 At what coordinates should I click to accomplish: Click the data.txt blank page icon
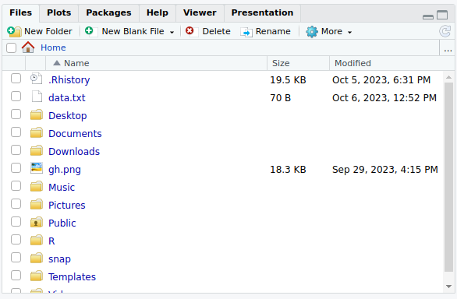[37, 97]
